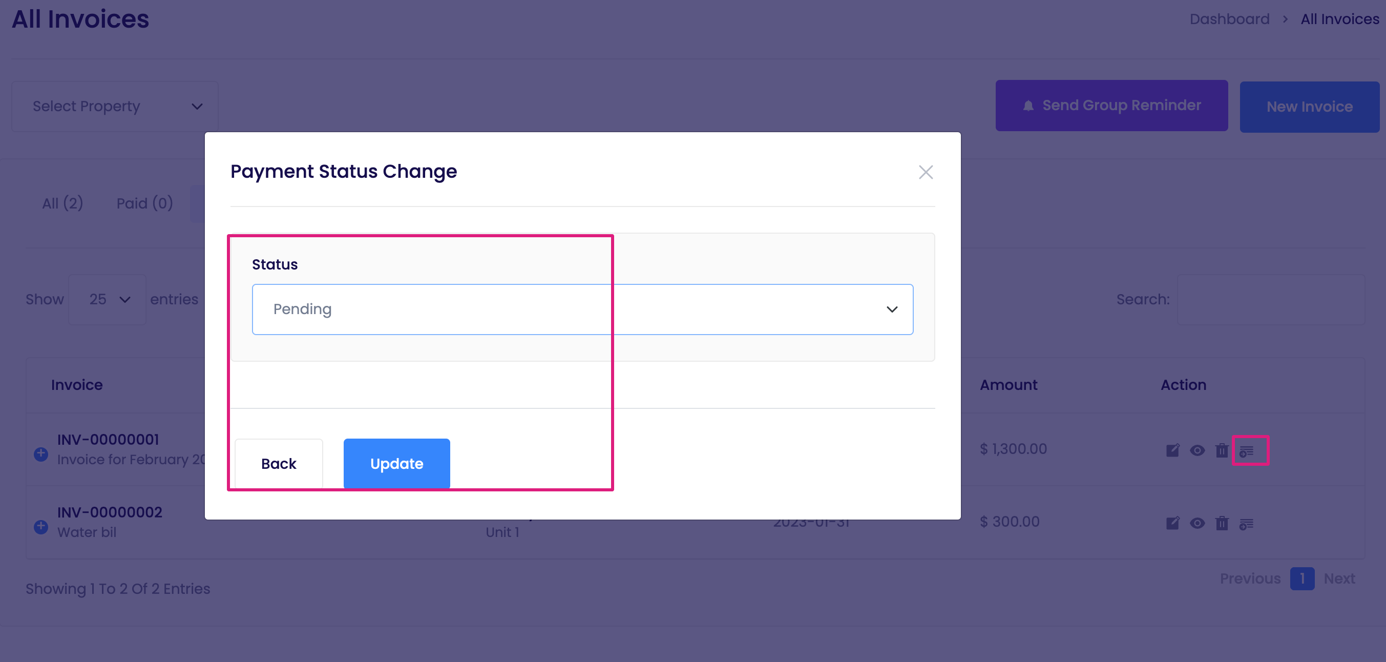Image resolution: width=1386 pixels, height=662 pixels.
Task: View invoice INV-00000002 using the eye icon
Action: pyautogui.click(x=1197, y=523)
